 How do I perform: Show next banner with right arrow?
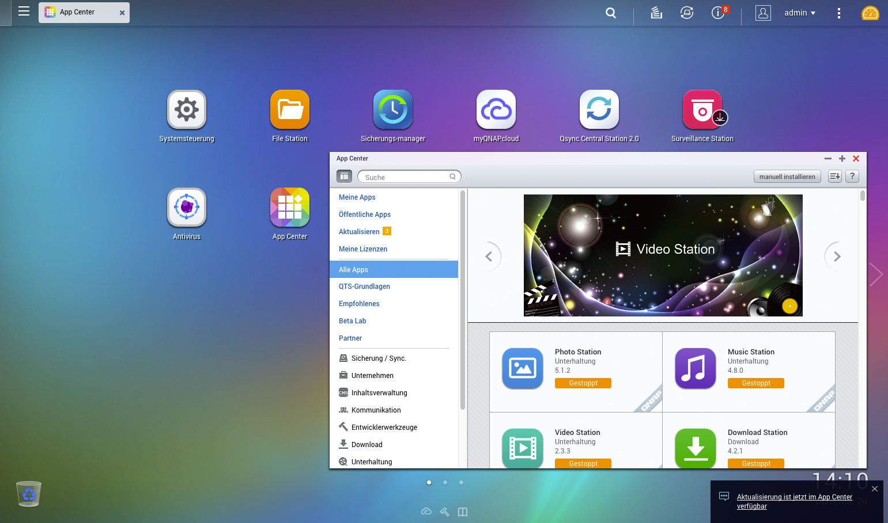coord(837,256)
